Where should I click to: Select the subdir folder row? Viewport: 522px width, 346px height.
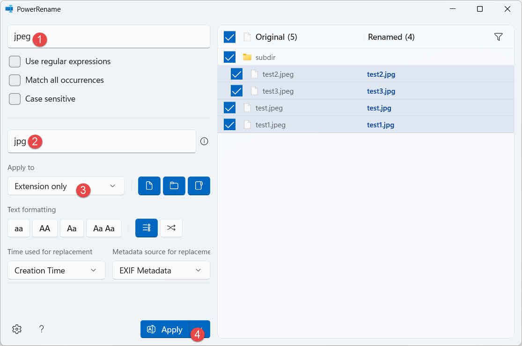(366, 57)
